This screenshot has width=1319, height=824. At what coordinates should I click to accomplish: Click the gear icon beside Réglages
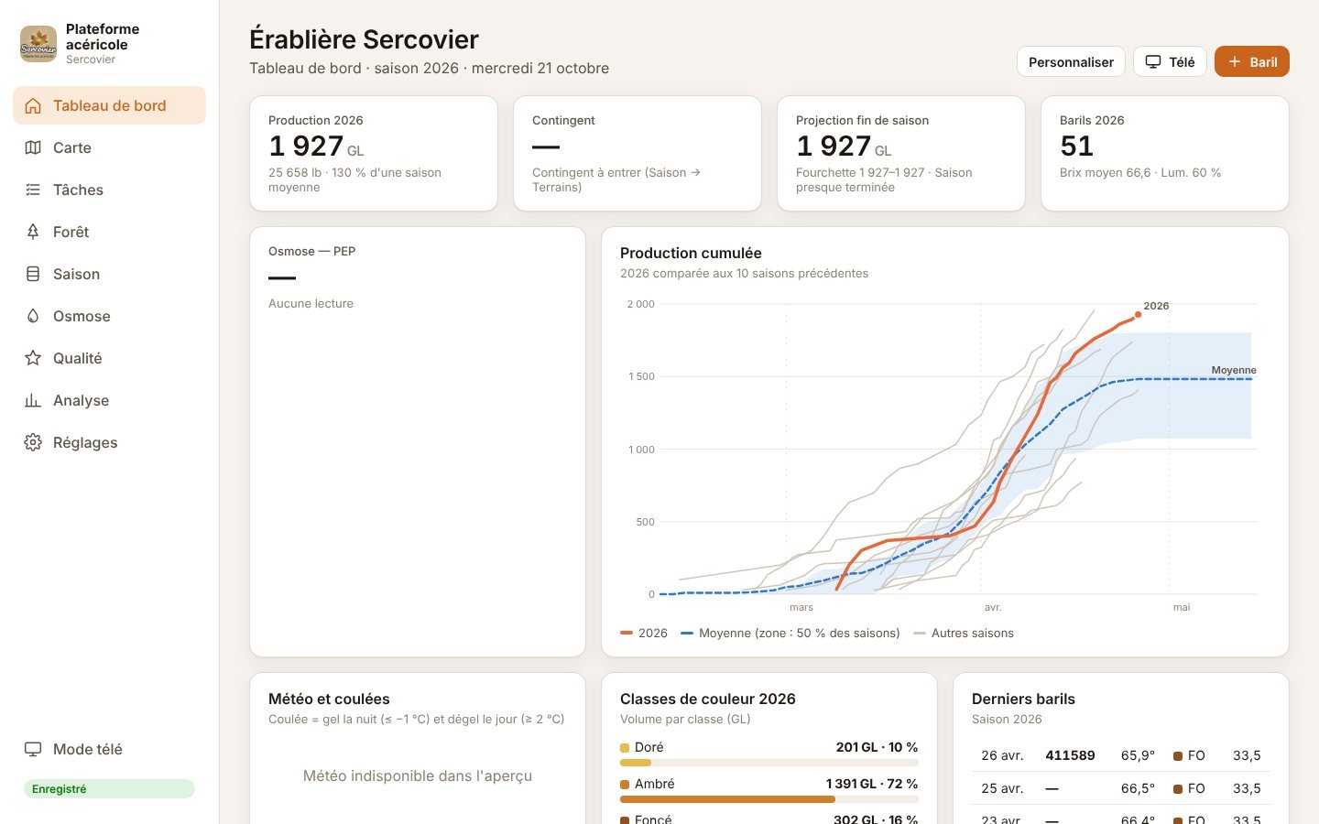coord(33,442)
